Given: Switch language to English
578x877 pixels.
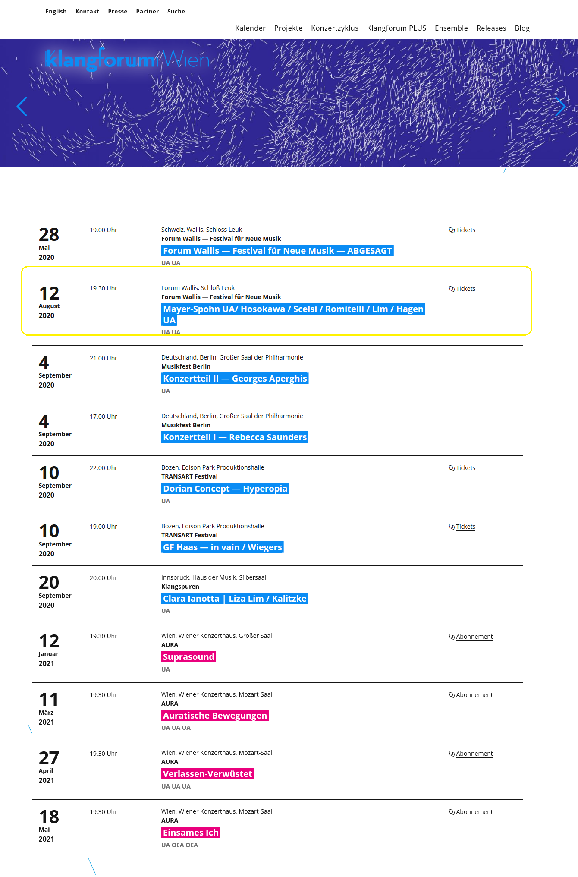Looking at the screenshot, I should [x=56, y=11].
